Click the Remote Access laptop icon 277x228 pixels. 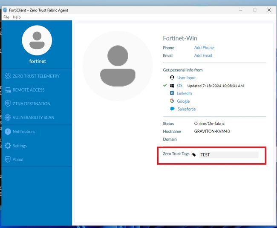[8, 90]
